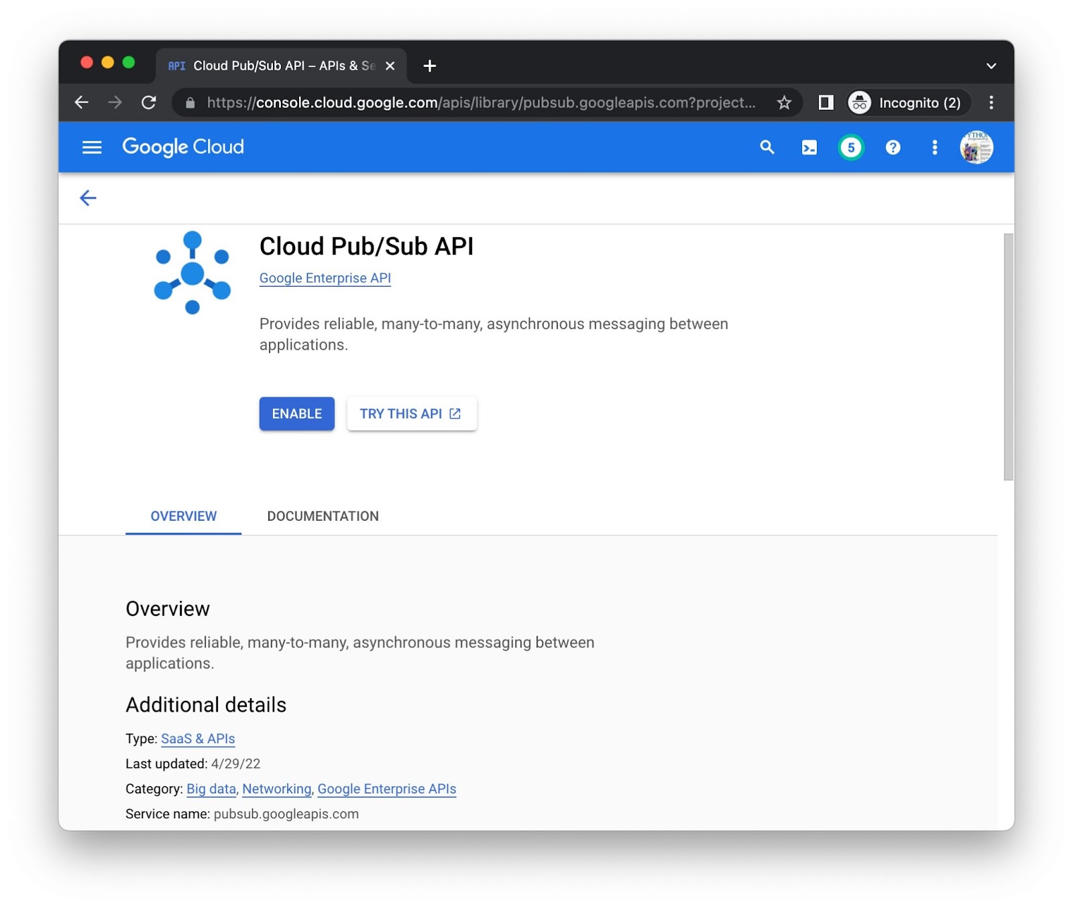Enable the Cloud Pub/Sub API

[296, 413]
